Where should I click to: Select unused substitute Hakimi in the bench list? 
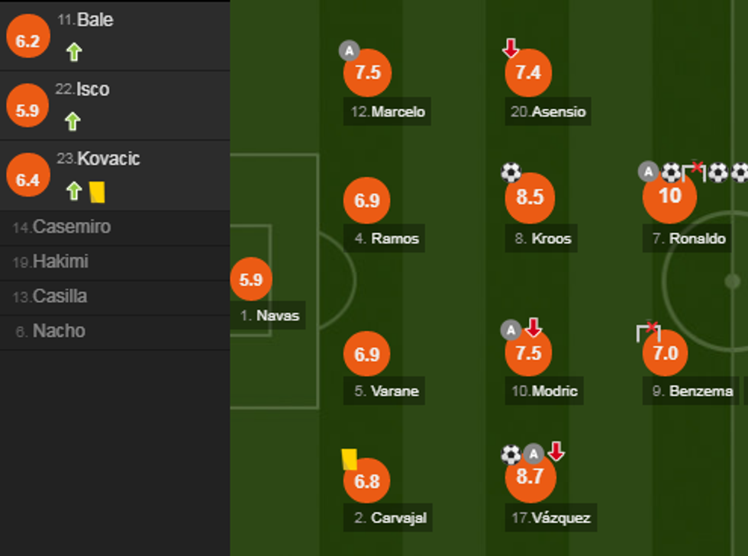point(51,262)
